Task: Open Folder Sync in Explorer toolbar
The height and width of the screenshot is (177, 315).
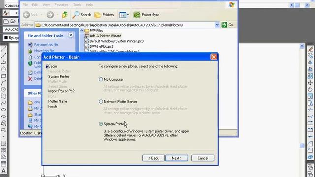Action: click(x=147, y=15)
